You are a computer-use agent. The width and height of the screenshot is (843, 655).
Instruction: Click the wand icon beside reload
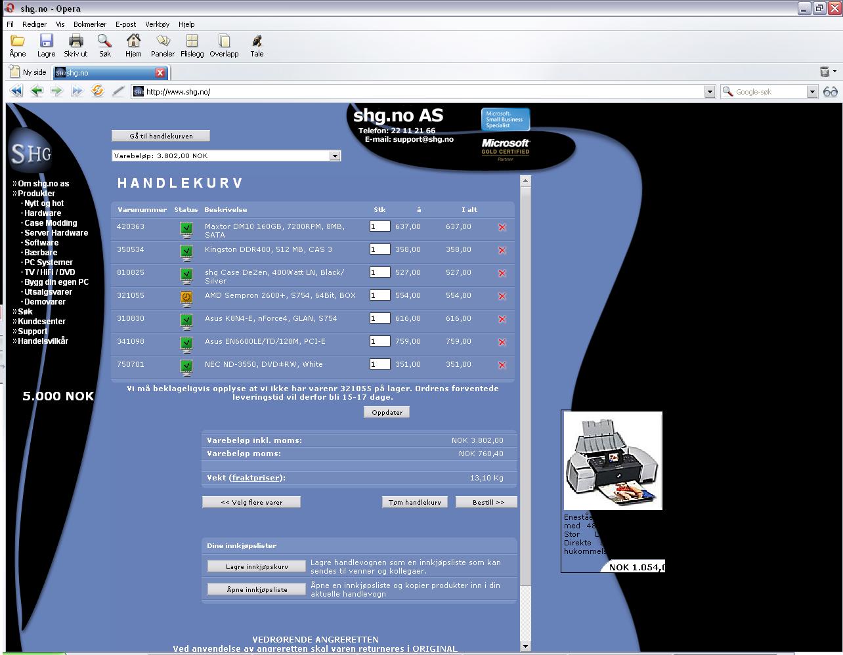118,91
